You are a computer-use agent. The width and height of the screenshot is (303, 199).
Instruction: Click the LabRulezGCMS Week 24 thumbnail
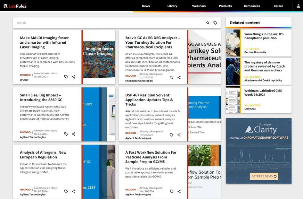coord(233,99)
